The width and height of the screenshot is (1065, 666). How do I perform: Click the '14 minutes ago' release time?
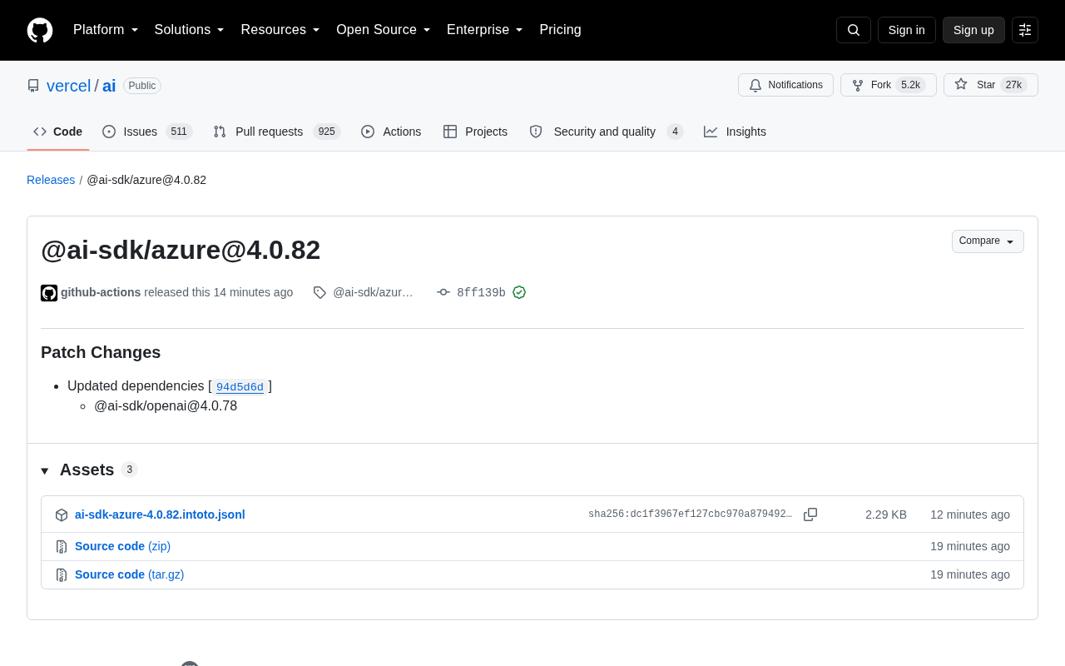pos(253,292)
